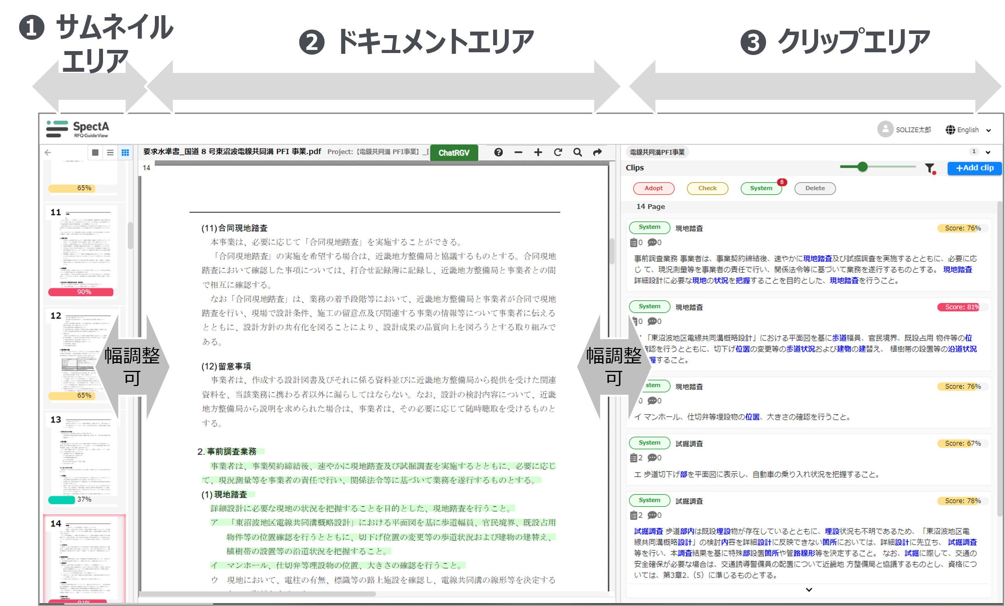Switch thumbnails to grid view
The image size is (1005, 606).
pos(125,152)
